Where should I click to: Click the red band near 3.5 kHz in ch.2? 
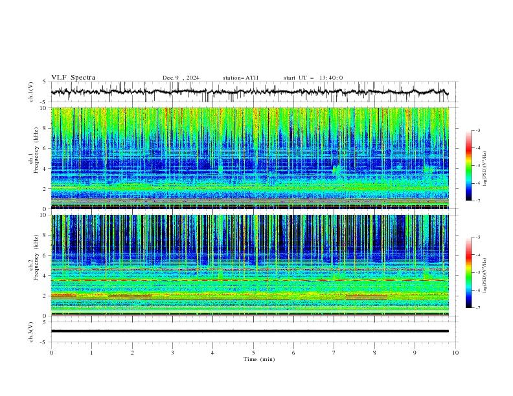click(x=249, y=280)
